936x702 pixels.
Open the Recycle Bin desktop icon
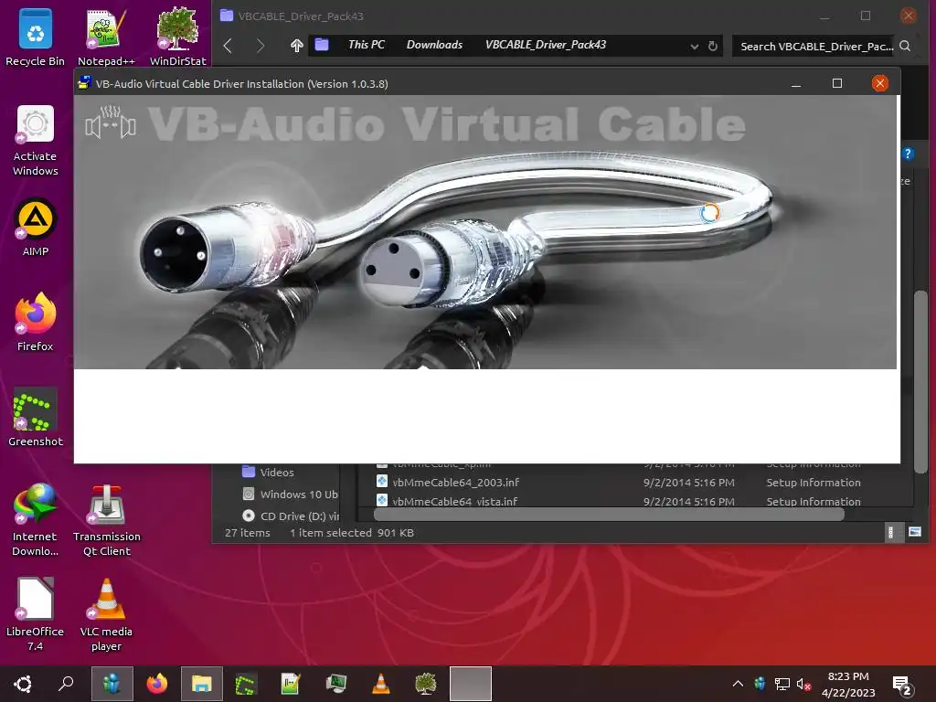pyautogui.click(x=35, y=37)
